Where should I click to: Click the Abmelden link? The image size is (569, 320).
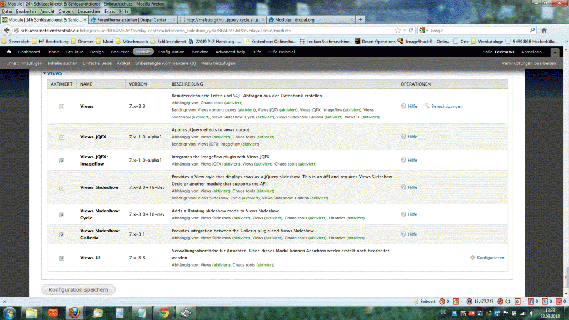pyautogui.click(x=531, y=52)
